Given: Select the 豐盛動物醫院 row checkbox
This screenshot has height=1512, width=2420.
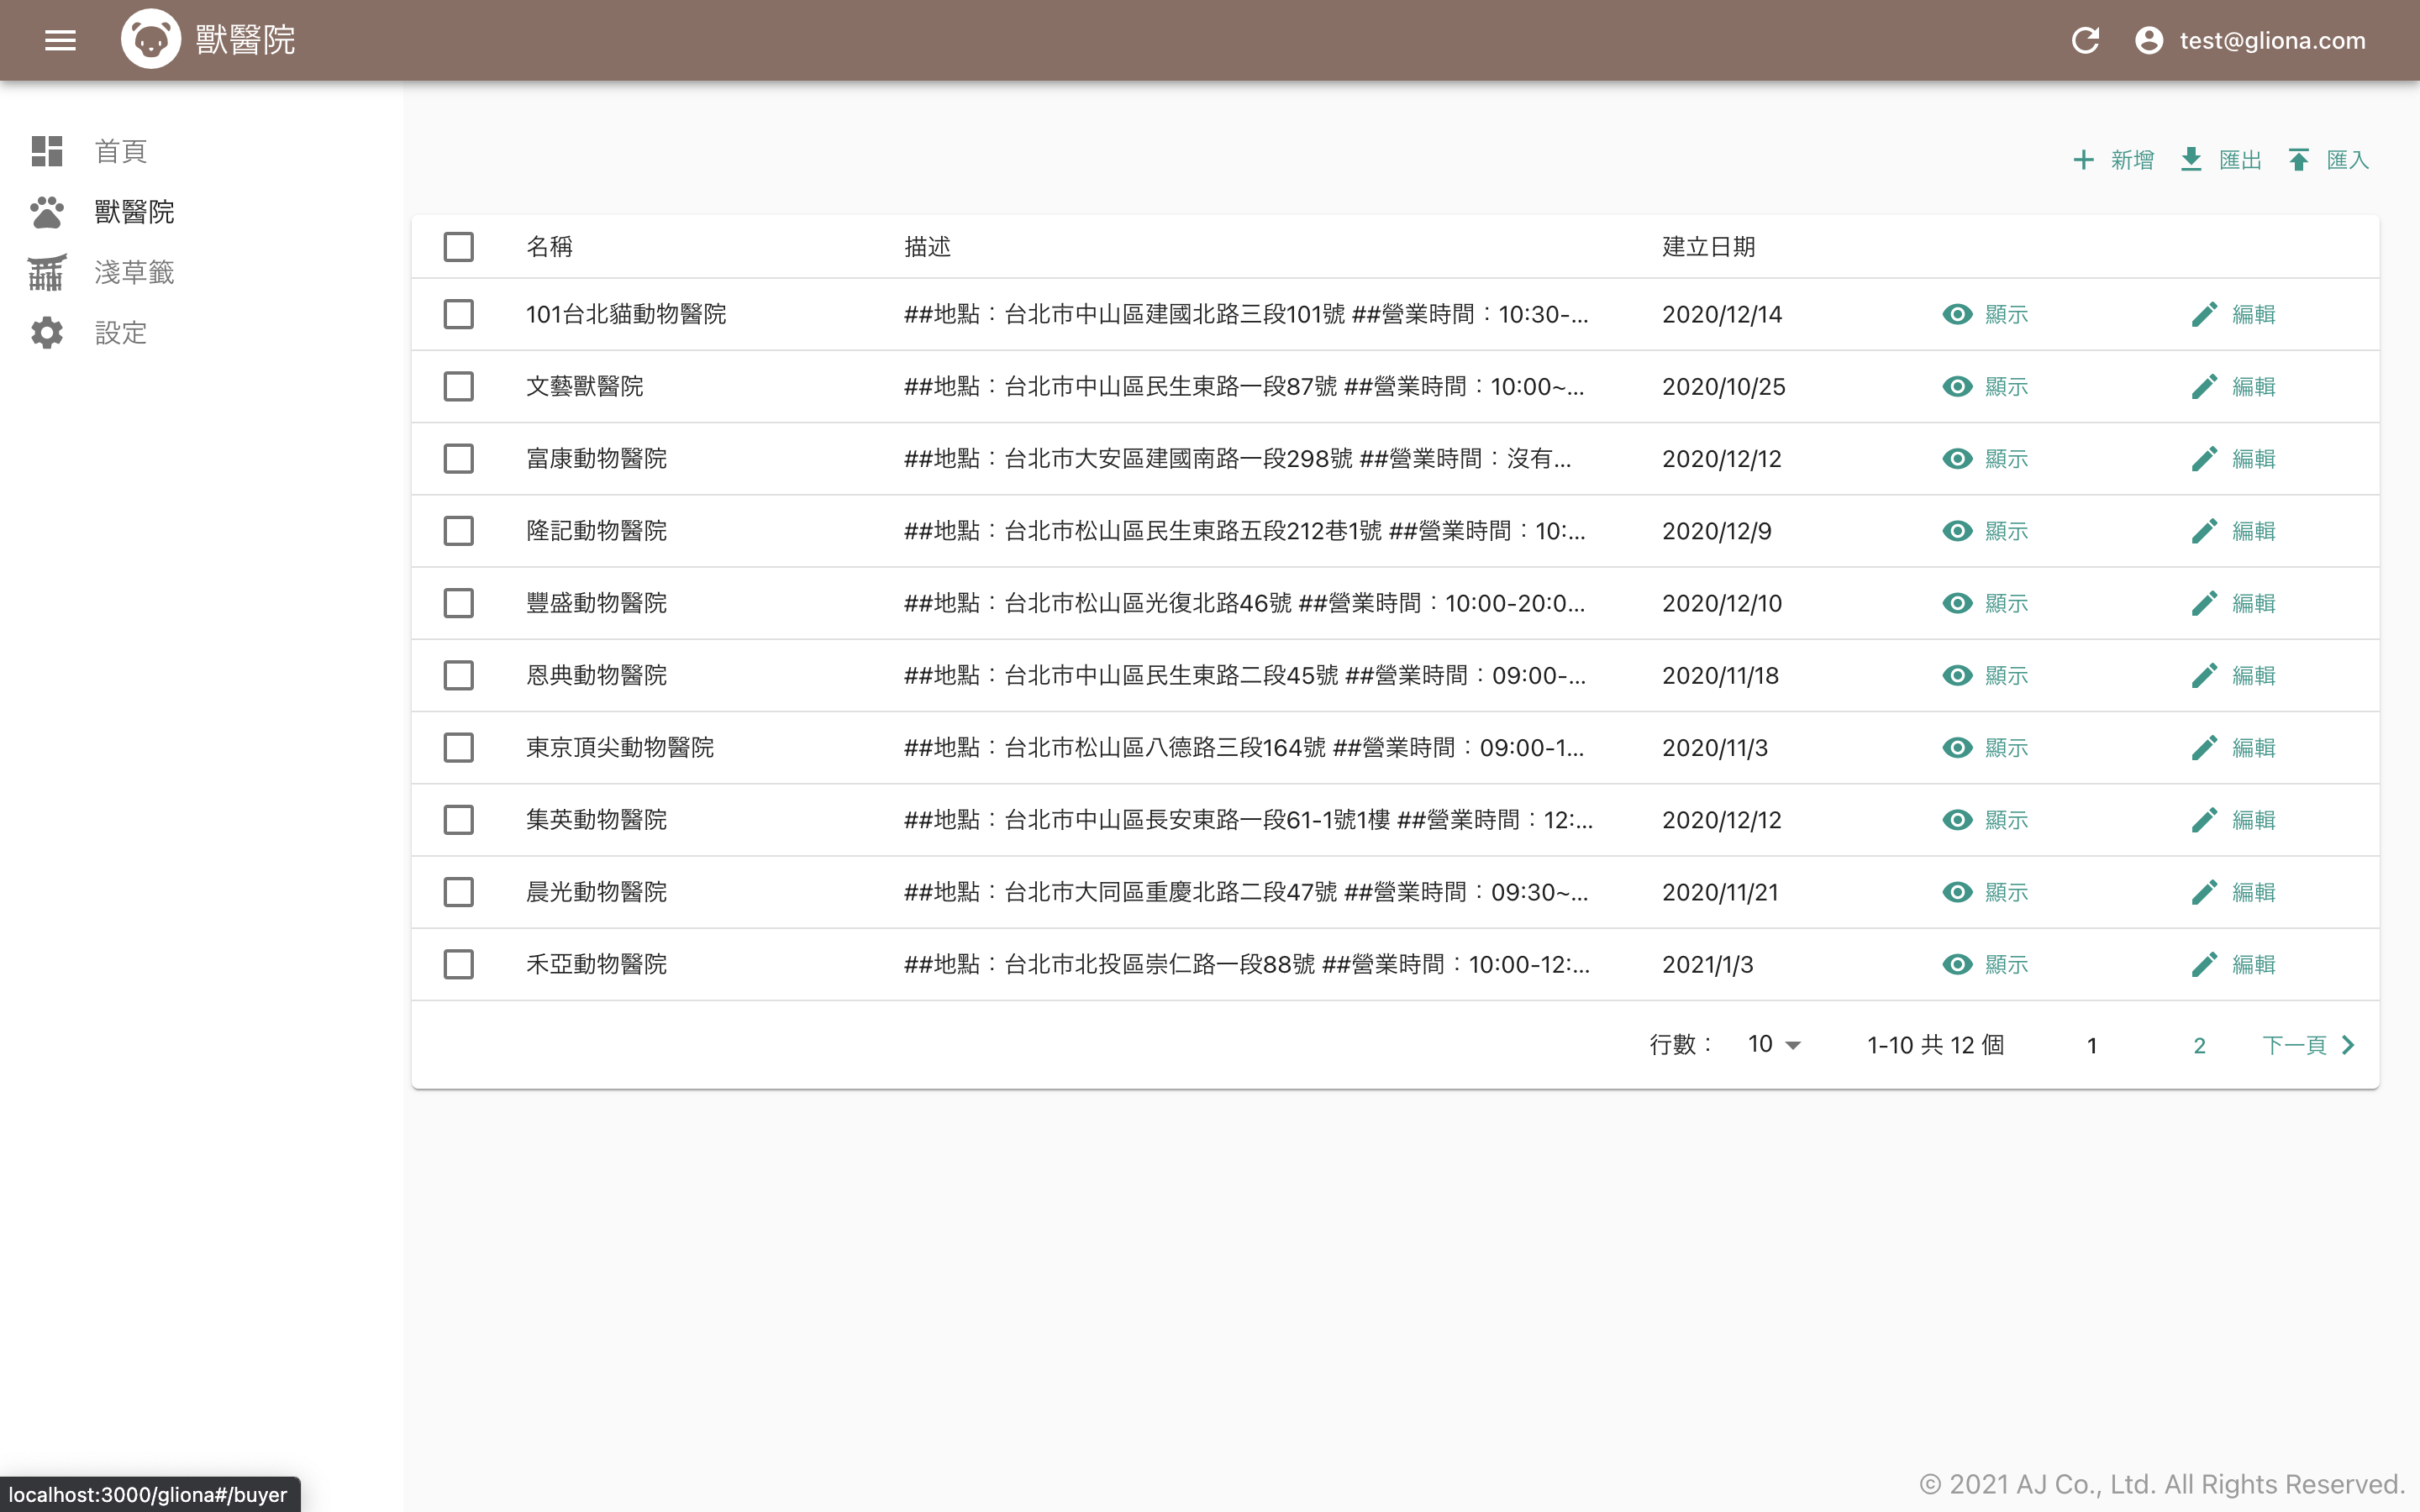Looking at the screenshot, I should click(x=458, y=603).
